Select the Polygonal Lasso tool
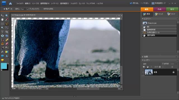The image size is (179, 100). [x=7, y=24]
